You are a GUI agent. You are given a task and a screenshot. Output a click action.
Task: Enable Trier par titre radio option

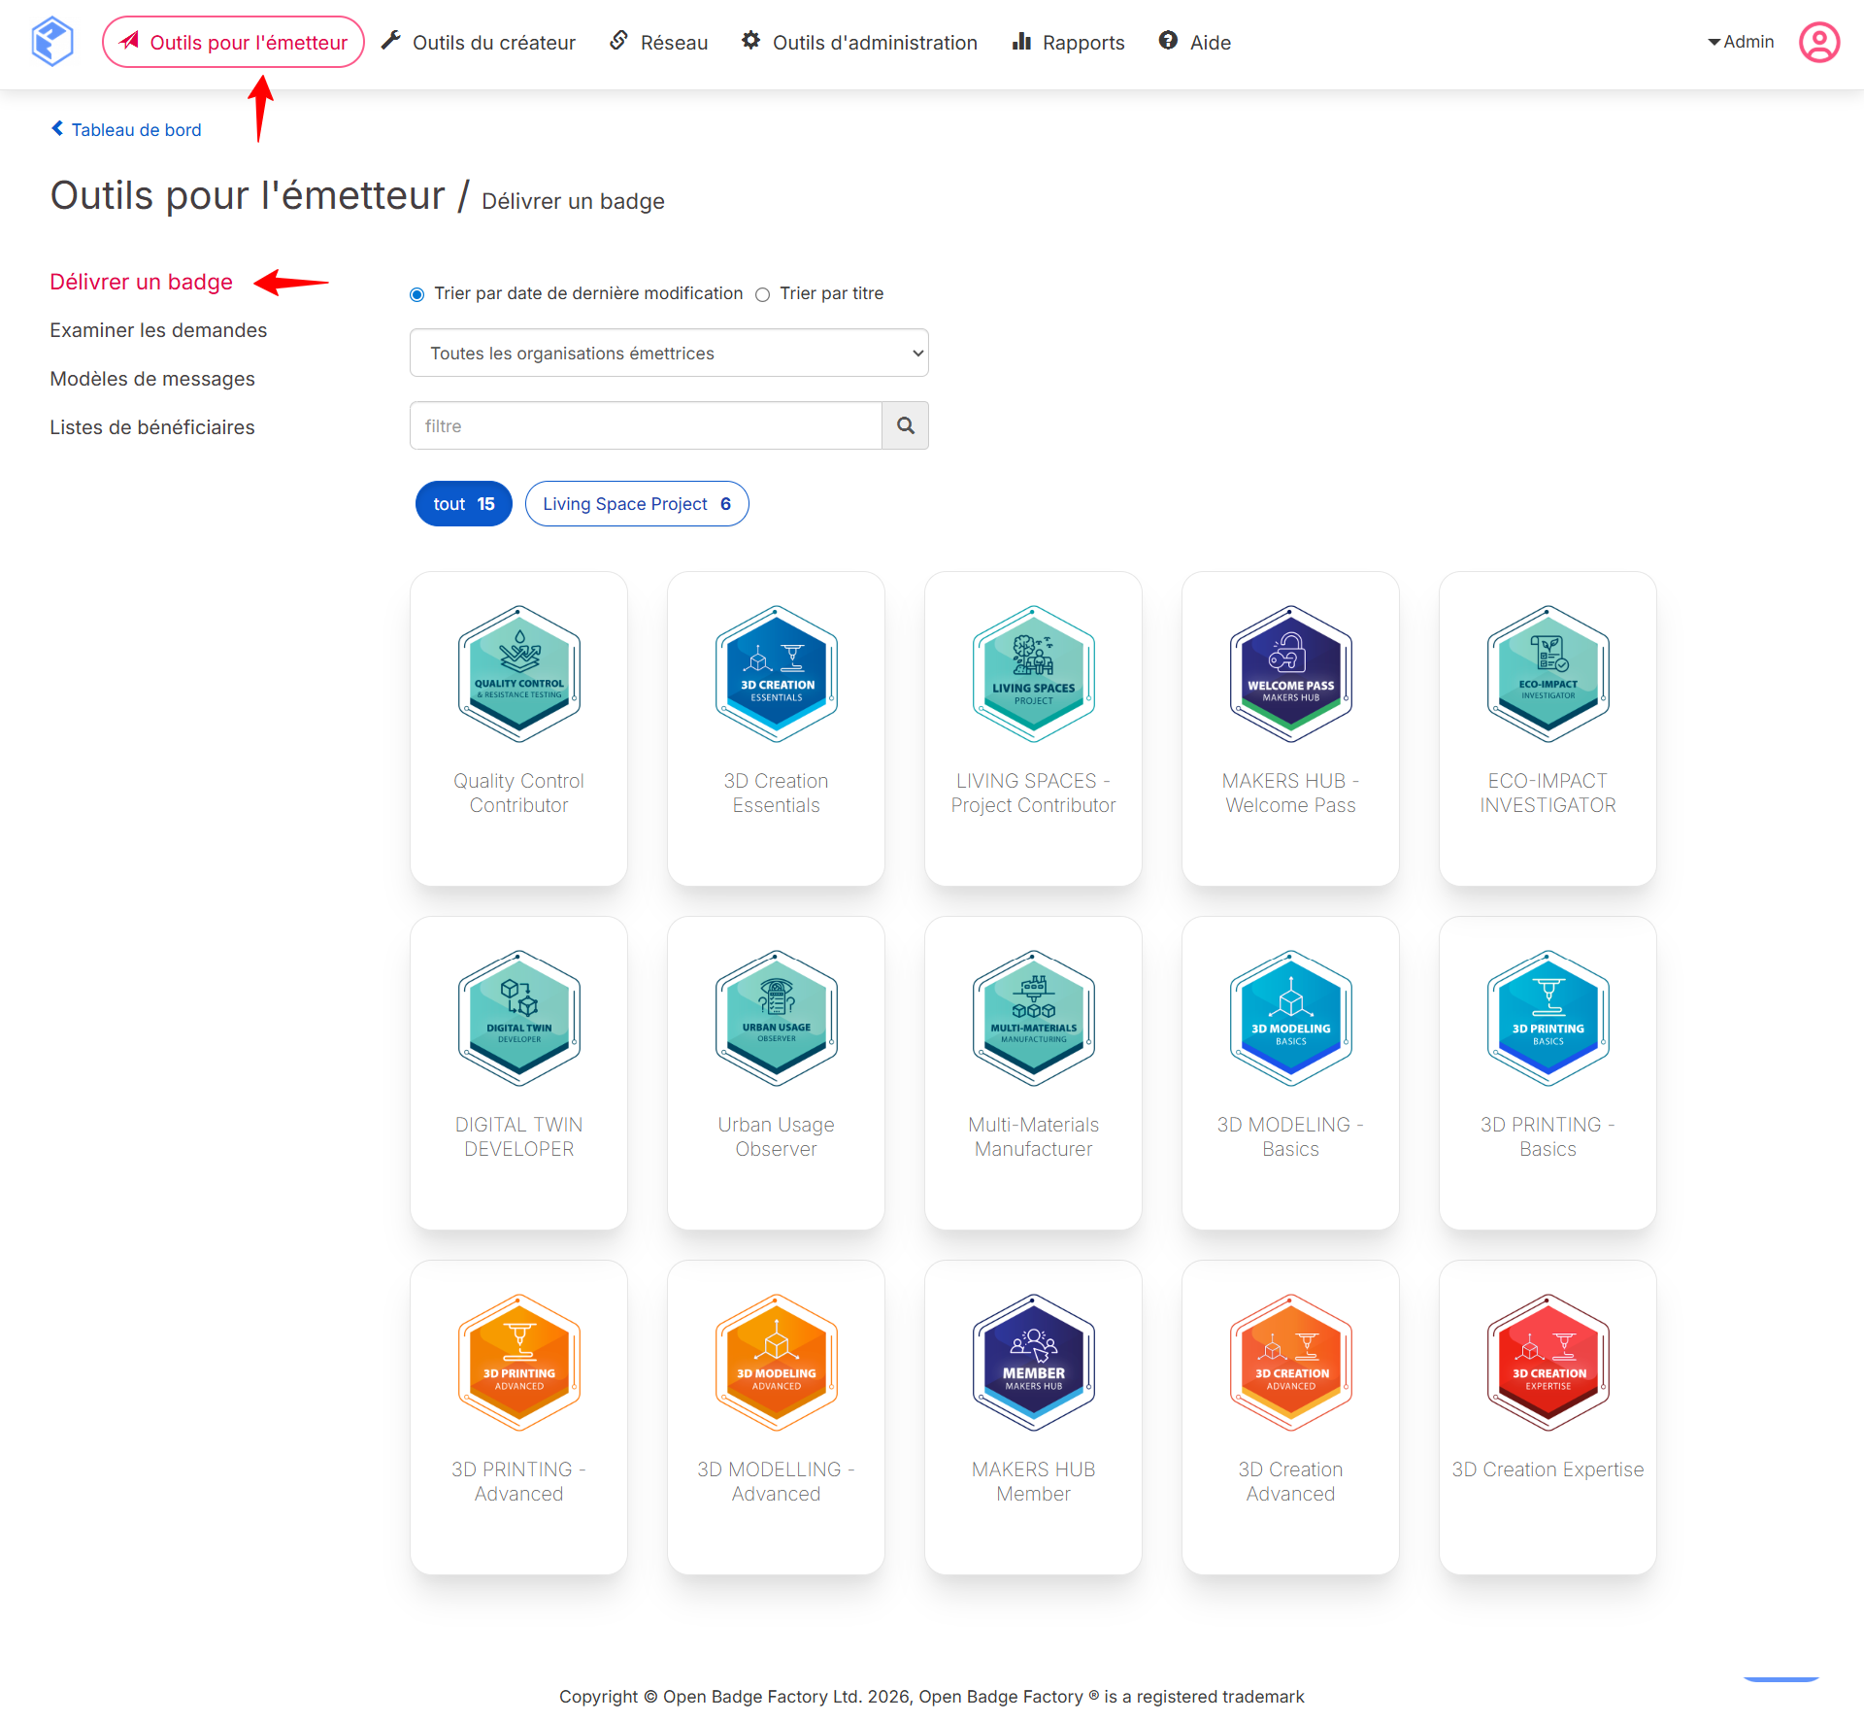tap(763, 294)
